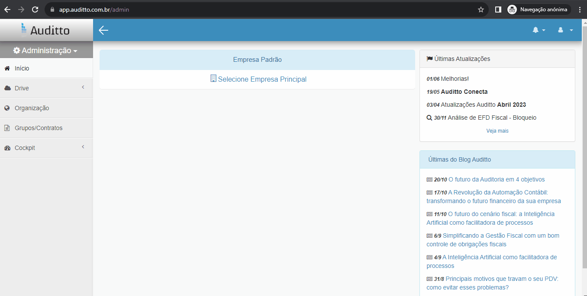Bookmark this page with the star icon
587x296 pixels.
(481, 10)
